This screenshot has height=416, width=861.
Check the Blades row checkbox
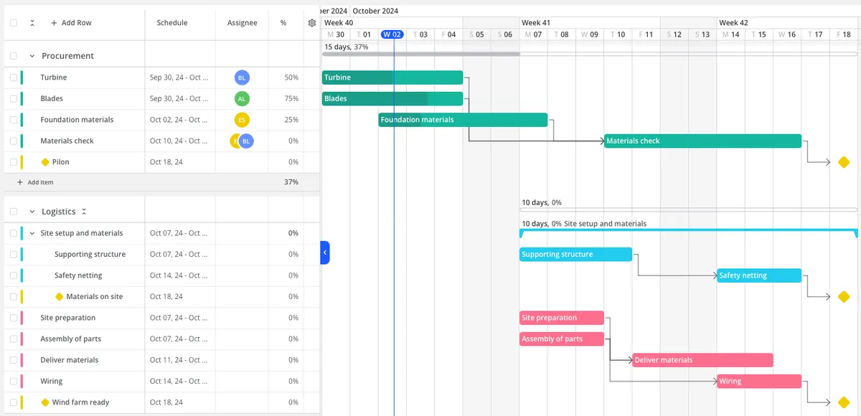14,99
